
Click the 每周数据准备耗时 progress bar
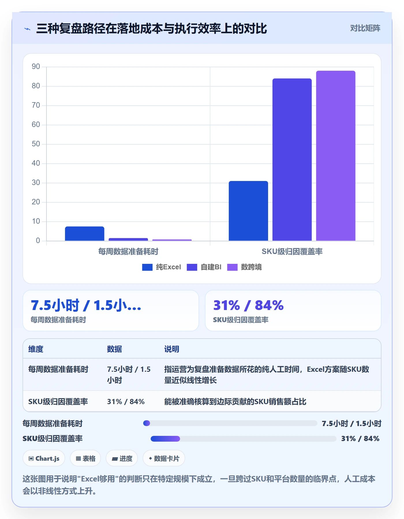point(230,423)
